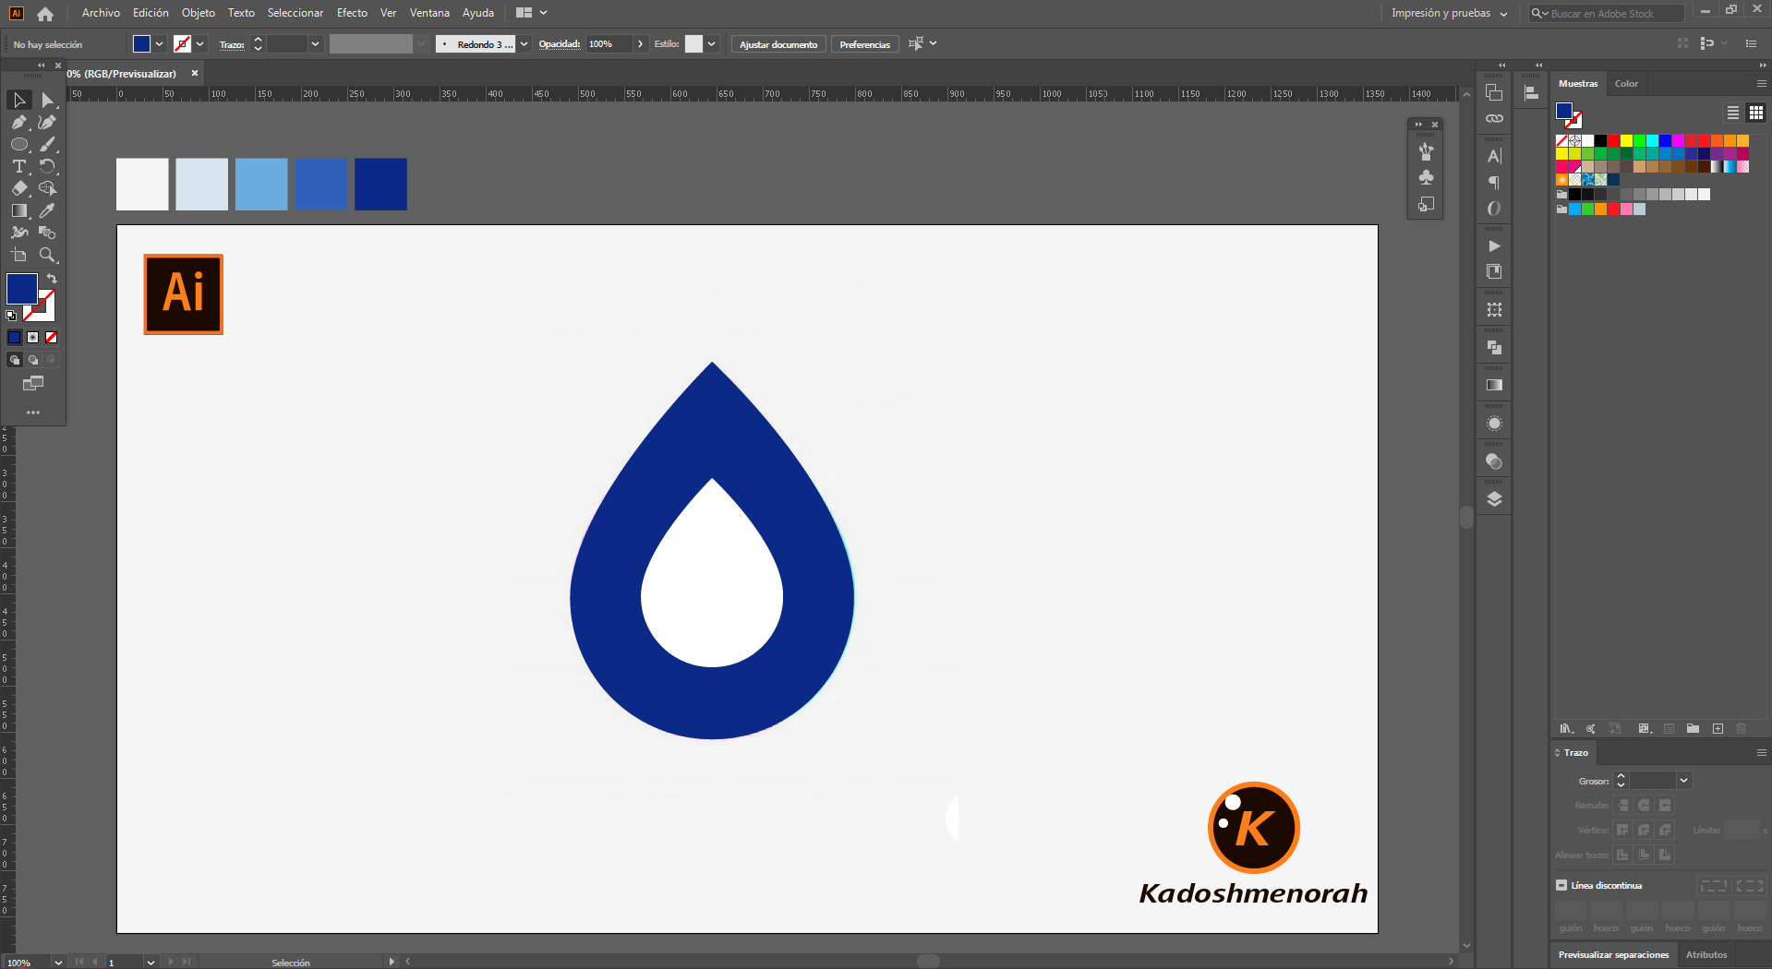Set paint mode to Gradient
Screen dimensions: 1772x969
pyautogui.click(x=33, y=337)
